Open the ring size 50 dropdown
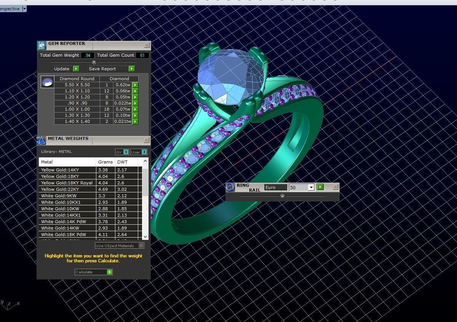Image resolution: width=457 pixels, height=322 pixels. [x=311, y=187]
